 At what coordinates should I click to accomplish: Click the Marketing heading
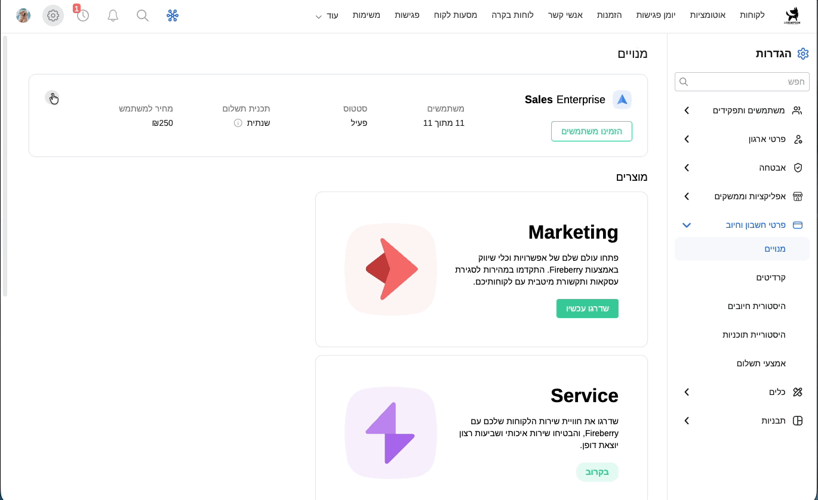[x=573, y=232]
